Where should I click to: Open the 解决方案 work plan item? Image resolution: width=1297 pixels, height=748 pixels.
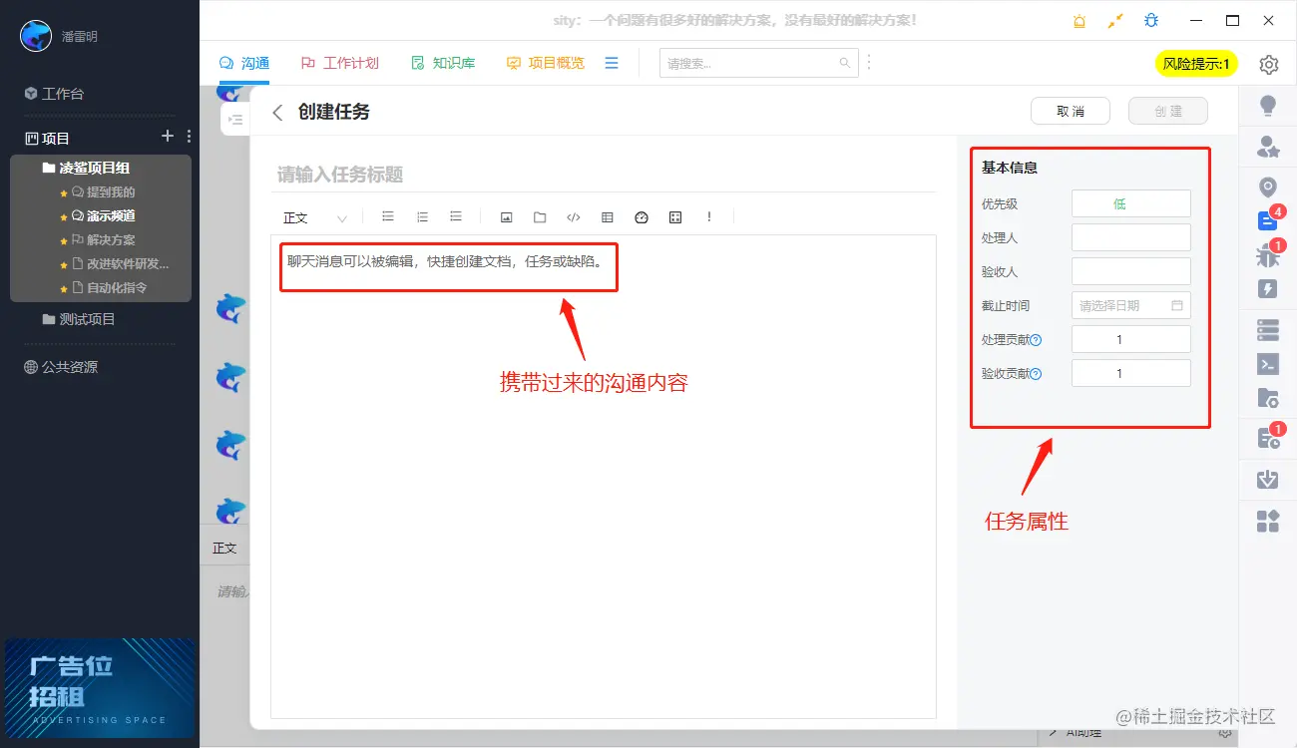(103, 240)
